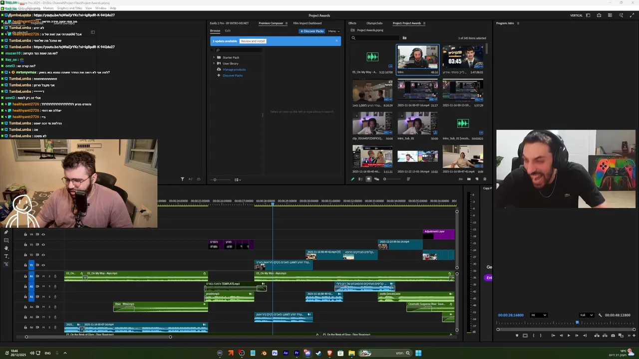
Task: Open the Fit zoom level dropdown
Action: (x=539, y=315)
